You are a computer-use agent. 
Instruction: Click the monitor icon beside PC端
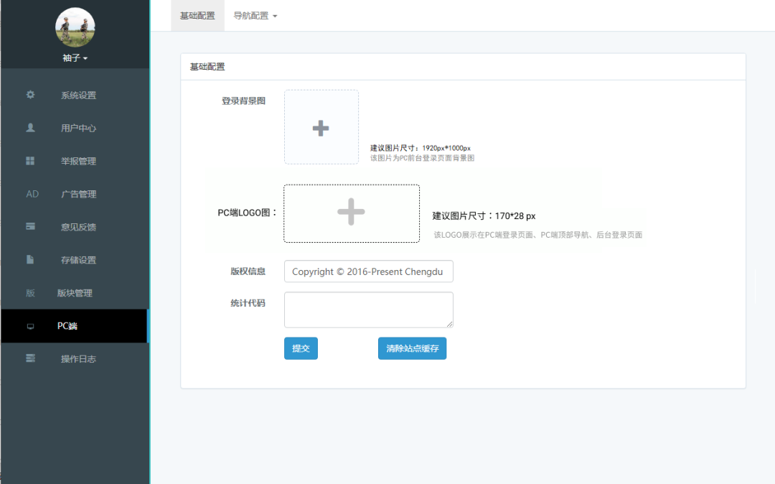pyautogui.click(x=31, y=326)
